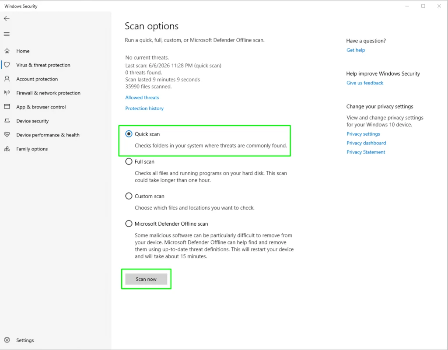Click the Account protection person icon
448x350 pixels.
click(x=7, y=79)
